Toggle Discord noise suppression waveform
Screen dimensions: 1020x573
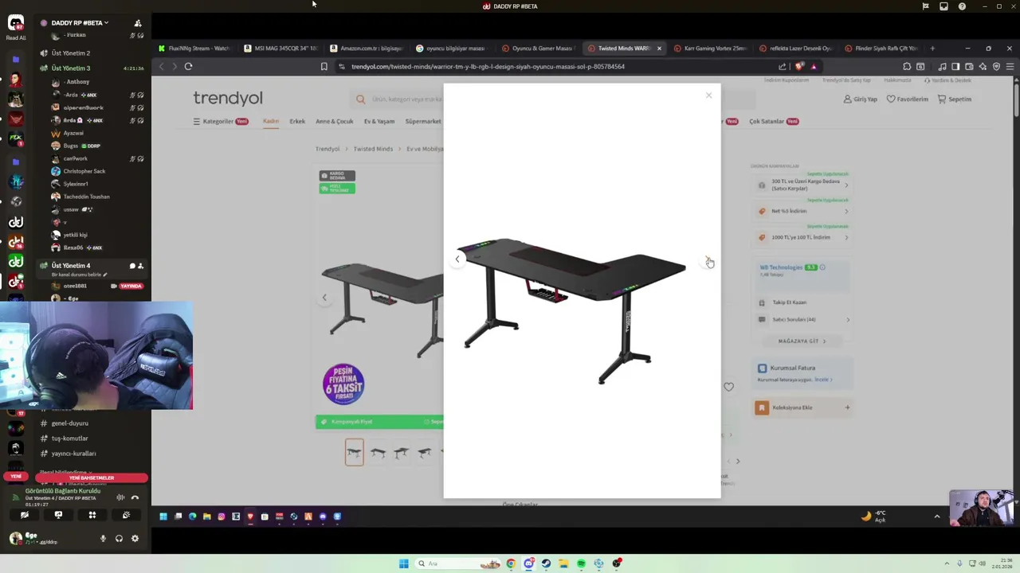(120, 497)
